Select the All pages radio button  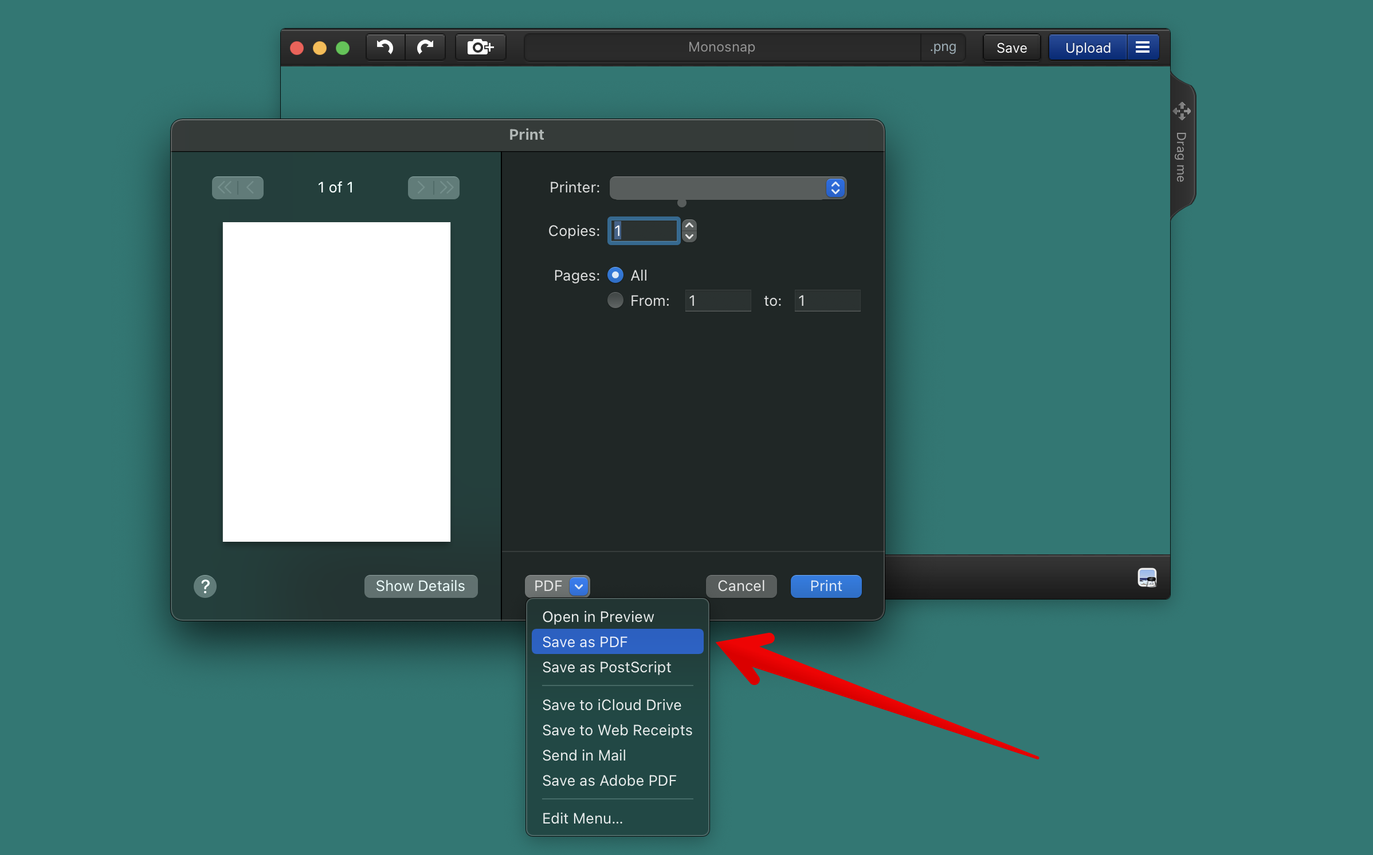[x=615, y=275]
